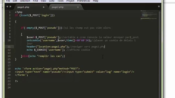The image size is (175, 98).
Task: Go to previous tab with left arrow
Action: click(7, 7)
